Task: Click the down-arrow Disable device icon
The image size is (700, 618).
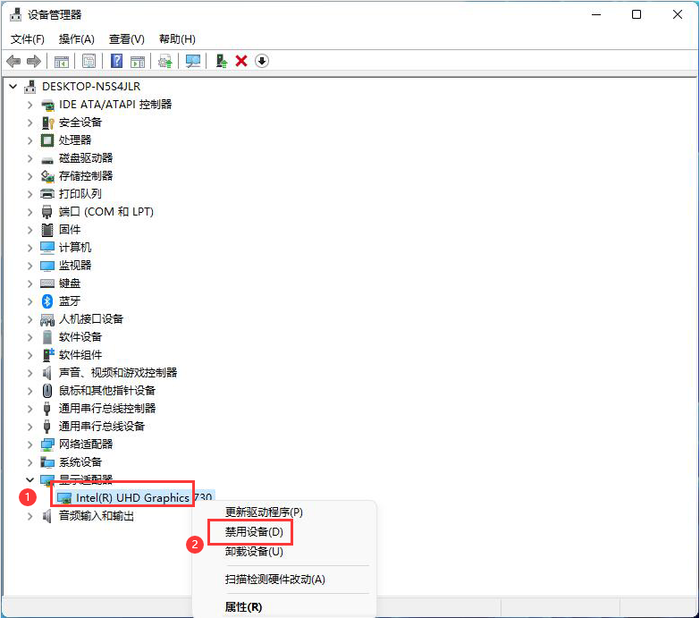Action: pyautogui.click(x=262, y=61)
